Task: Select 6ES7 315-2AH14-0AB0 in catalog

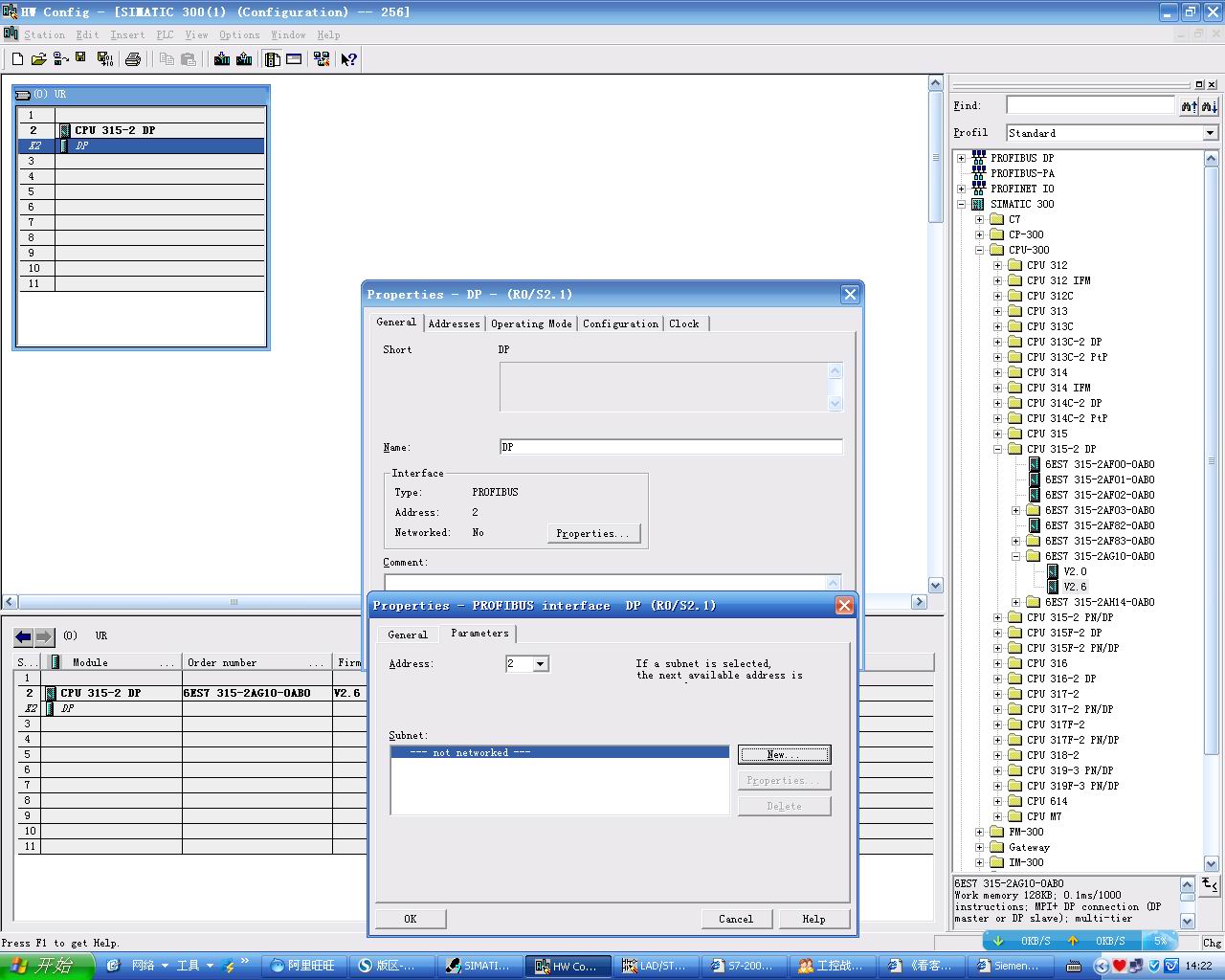Action: coord(1100,602)
